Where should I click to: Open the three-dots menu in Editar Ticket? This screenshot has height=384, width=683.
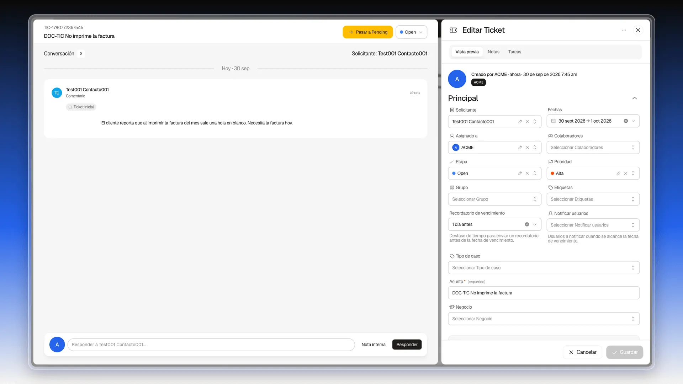point(624,30)
